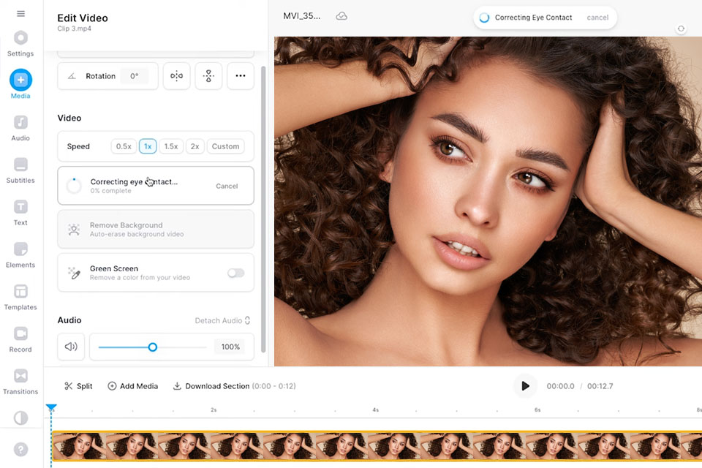Open Settings in the sidebar
702x468 pixels.
tap(20, 44)
